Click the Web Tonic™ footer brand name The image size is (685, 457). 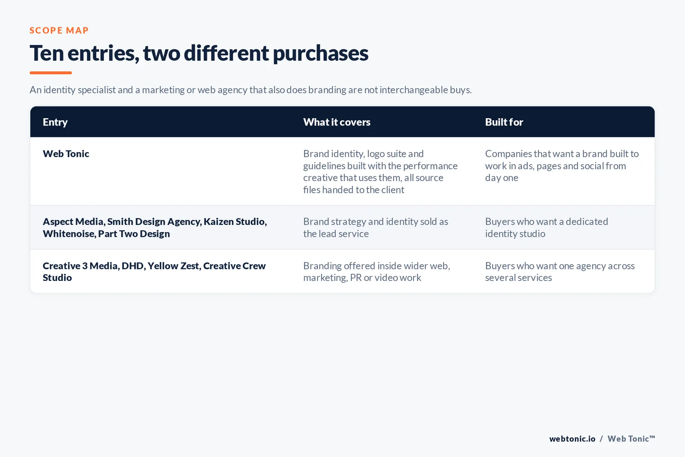click(631, 439)
